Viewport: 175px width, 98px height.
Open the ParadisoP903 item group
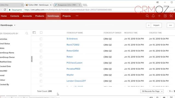[73, 69]
